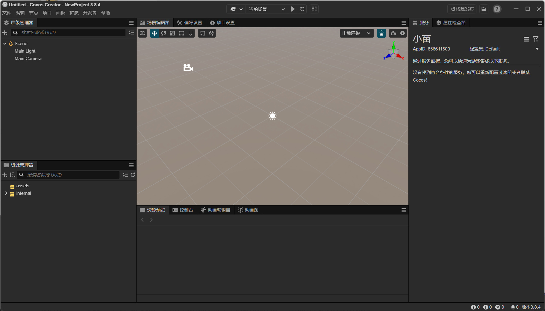Toggle the pivot/center gizmo position
Viewport: 545px width, 311px height.
[203, 33]
